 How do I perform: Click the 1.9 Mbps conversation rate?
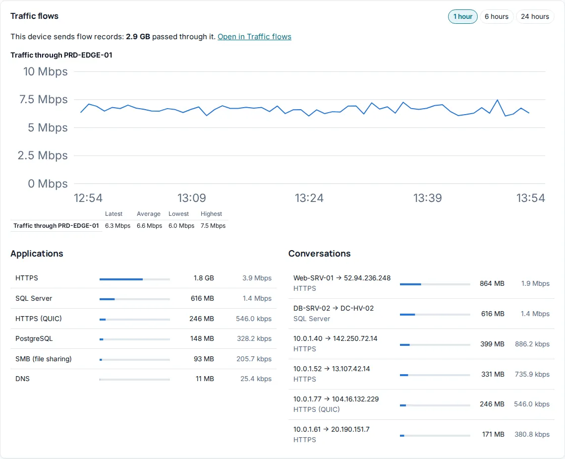pyautogui.click(x=535, y=283)
